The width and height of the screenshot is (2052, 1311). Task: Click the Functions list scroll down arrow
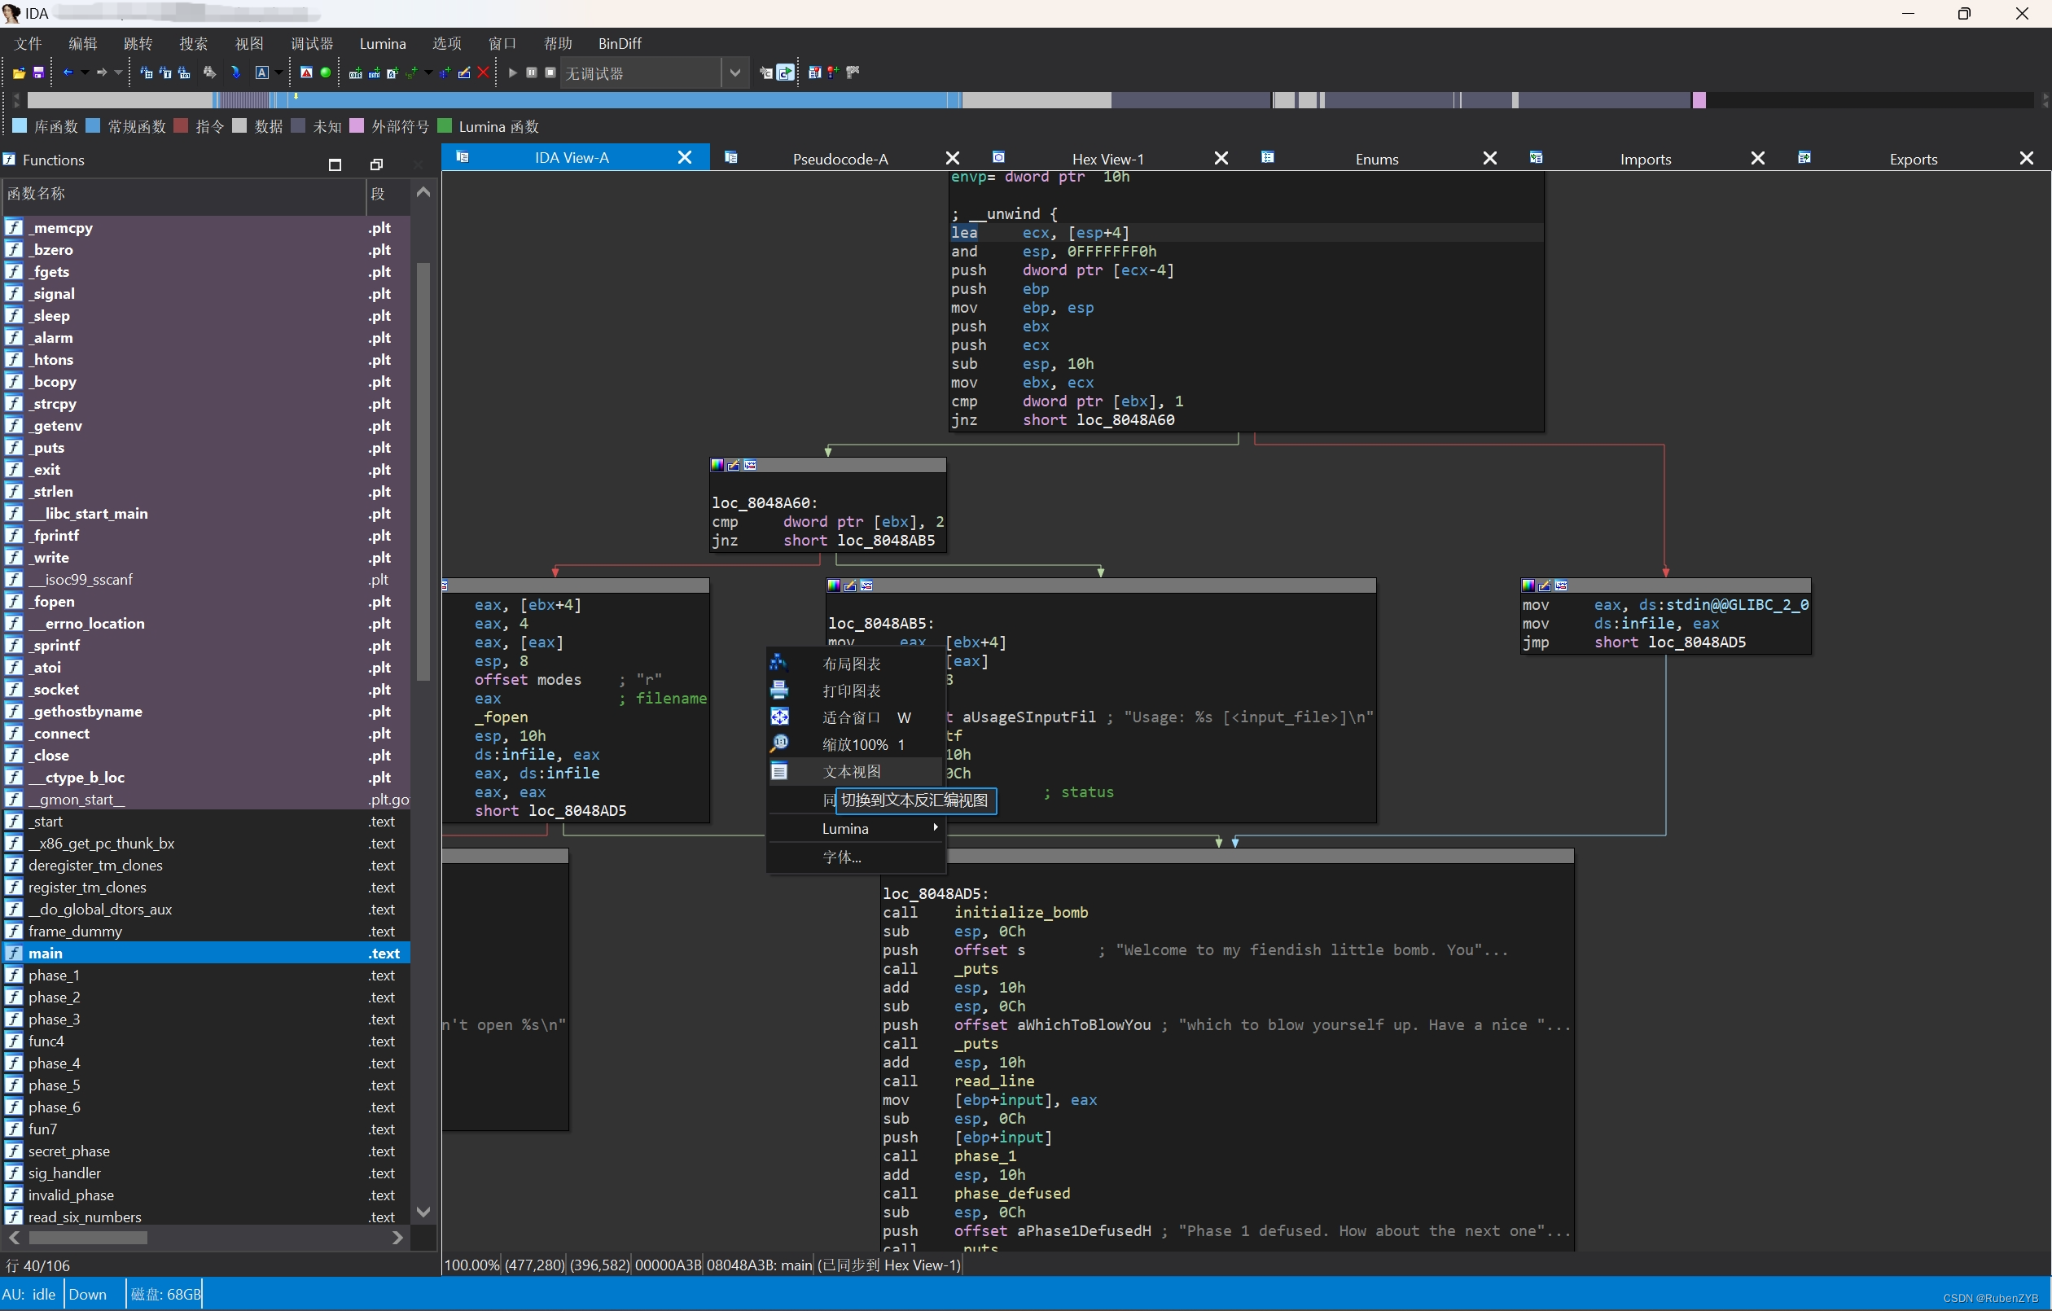click(423, 1212)
